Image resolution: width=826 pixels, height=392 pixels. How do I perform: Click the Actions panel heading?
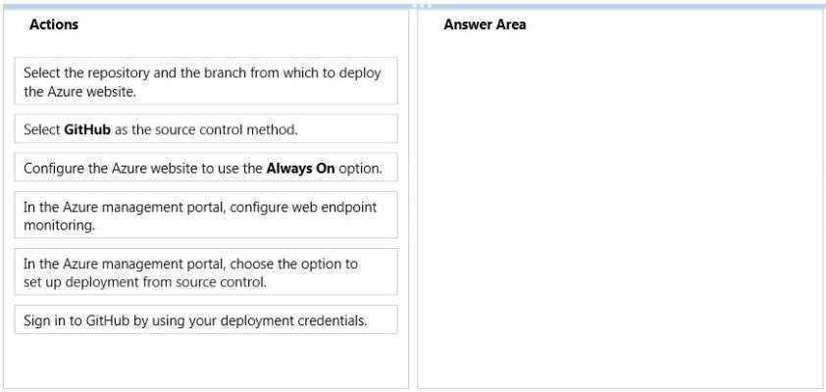coord(54,24)
